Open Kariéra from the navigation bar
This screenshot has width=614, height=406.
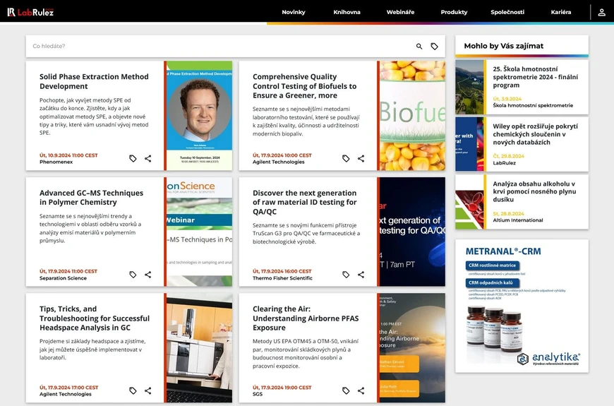[561, 12]
